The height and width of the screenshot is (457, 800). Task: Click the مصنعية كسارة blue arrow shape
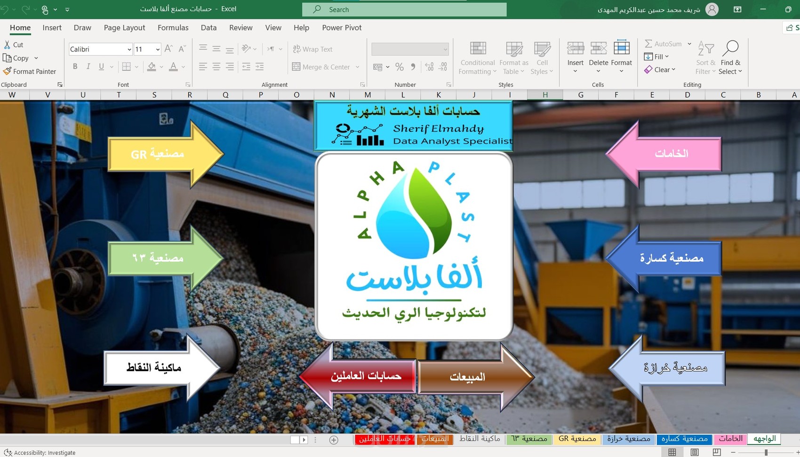664,258
